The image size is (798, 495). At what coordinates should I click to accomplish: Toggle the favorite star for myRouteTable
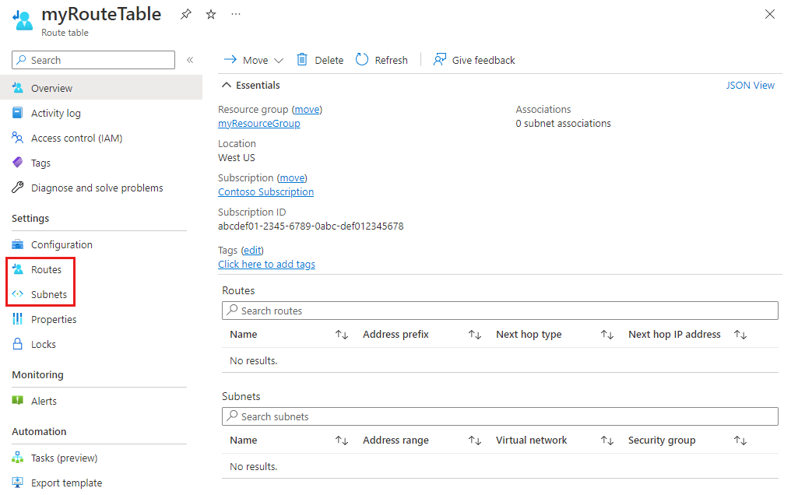(x=210, y=14)
